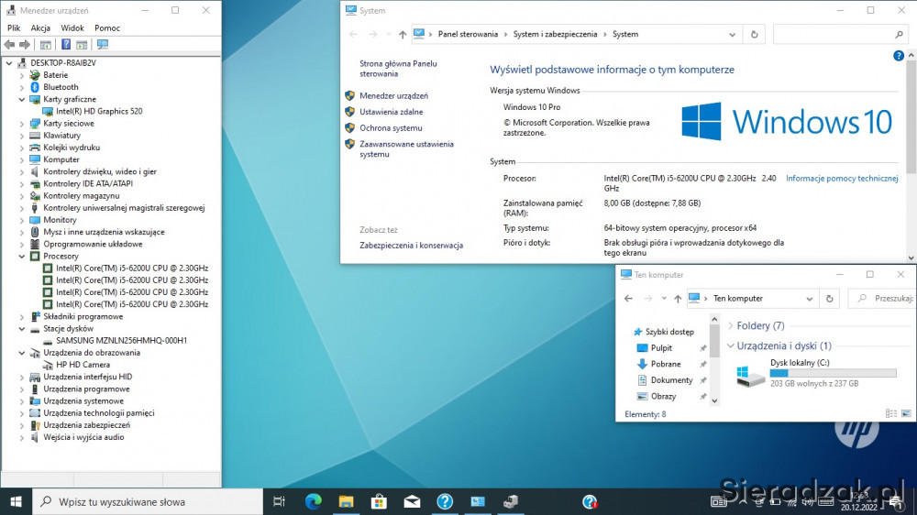Open the Pomoc menu
Screen dimensions: 917x515
pyautogui.click(x=107, y=28)
